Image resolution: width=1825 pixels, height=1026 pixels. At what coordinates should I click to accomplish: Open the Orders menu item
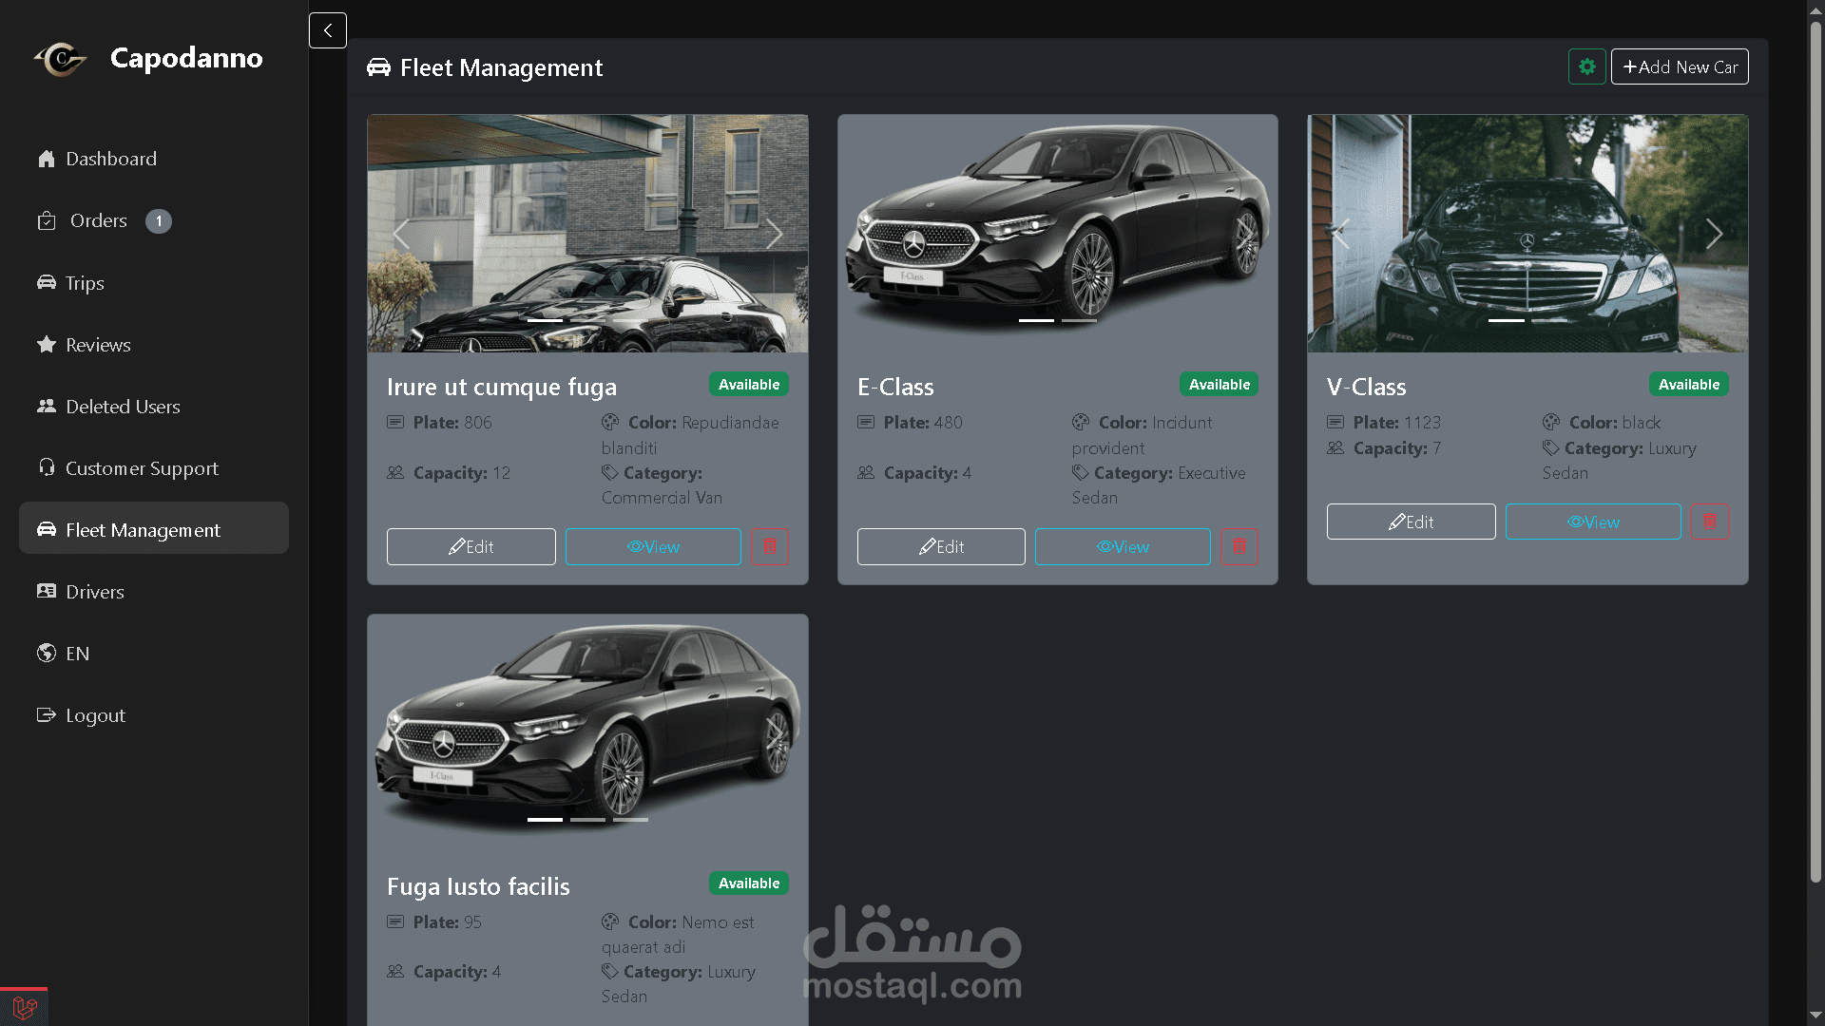(98, 220)
